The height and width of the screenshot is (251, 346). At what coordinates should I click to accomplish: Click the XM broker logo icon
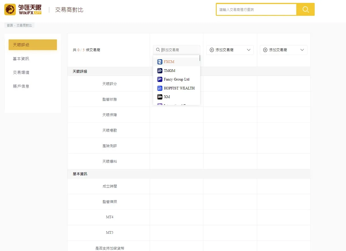pos(160,97)
